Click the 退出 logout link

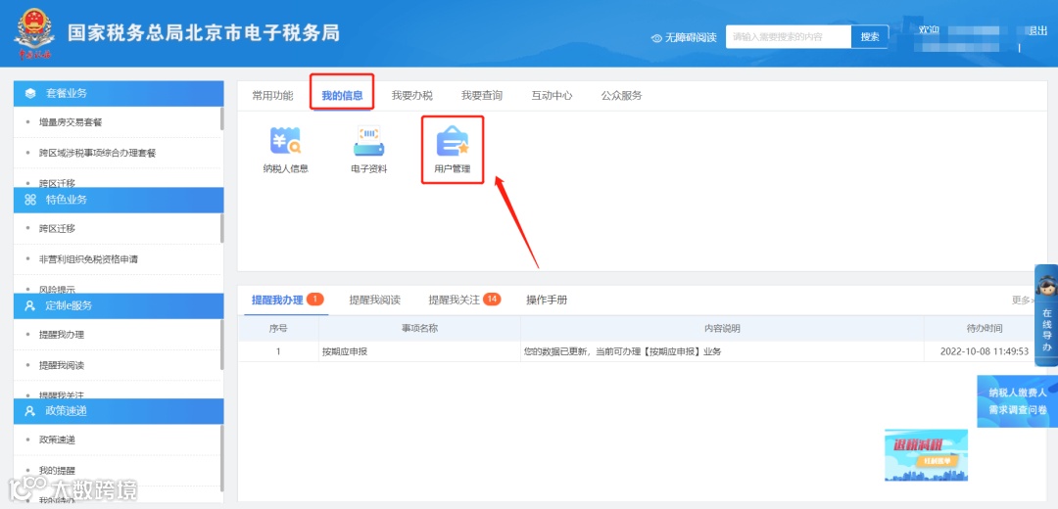pyautogui.click(x=1036, y=30)
